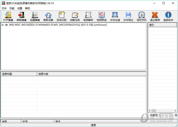Click the 打开镜像 open image icon

(x=8, y=16)
